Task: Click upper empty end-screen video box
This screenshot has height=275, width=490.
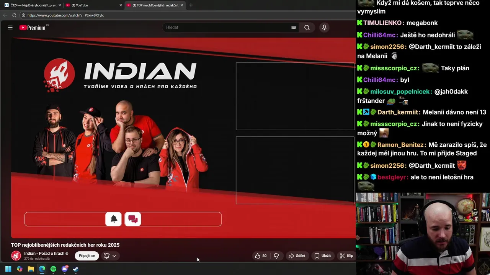Action: [x=295, y=96]
